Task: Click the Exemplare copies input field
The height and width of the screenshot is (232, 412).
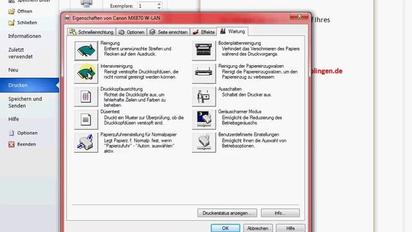Action: 146,6
